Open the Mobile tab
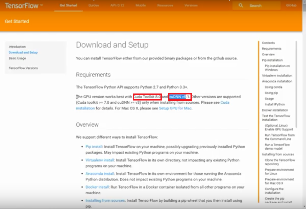306x209 pixels. click(x=141, y=5)
